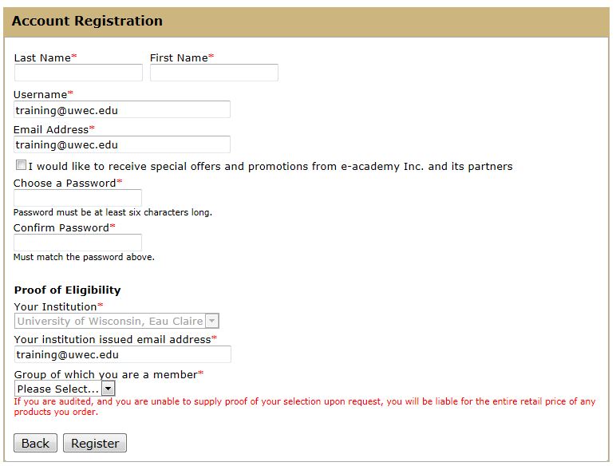Click the First Name text field
The height and width of the screenshot is (466, 616).
214,73
